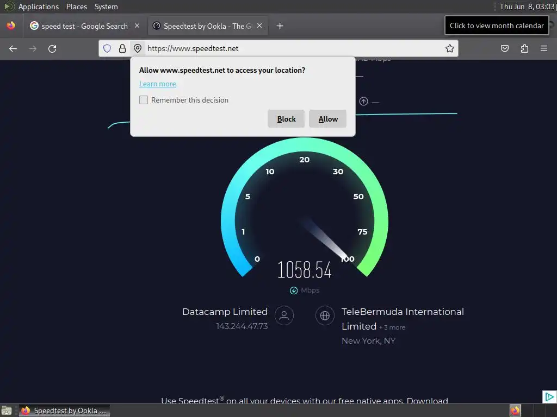Click the ad choices icon at page corner
This screenshot has width=557, height=417.
[549, 397]
